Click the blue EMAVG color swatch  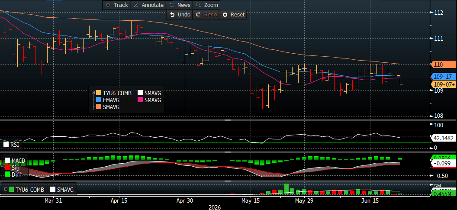(x=99, y=100)
